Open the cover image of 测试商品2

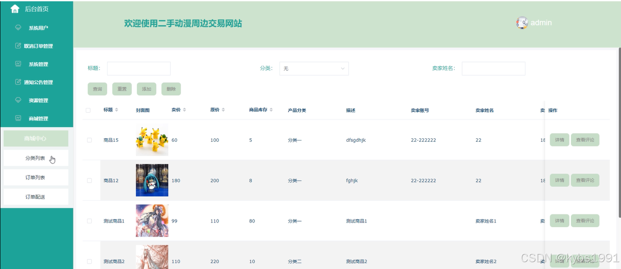(x=152, y=257)
